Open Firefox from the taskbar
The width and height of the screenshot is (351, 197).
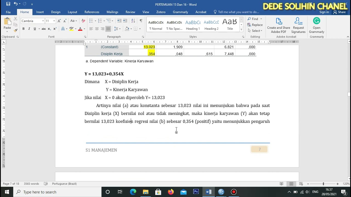point(171,192)
